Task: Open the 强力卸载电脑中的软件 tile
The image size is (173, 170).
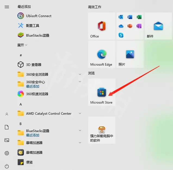Action: coord(101,130)
